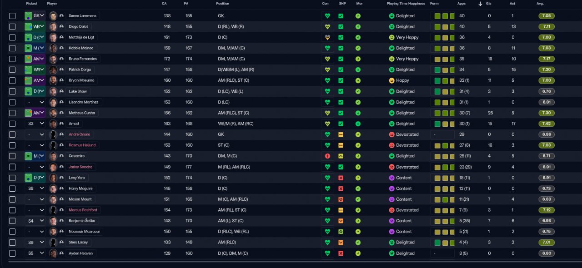Image resolution: width=582 pixels, height=268 pixels.
Task: Open the WB picked dropdown for Diogo Dalot
Action: (x=35, y=26)
